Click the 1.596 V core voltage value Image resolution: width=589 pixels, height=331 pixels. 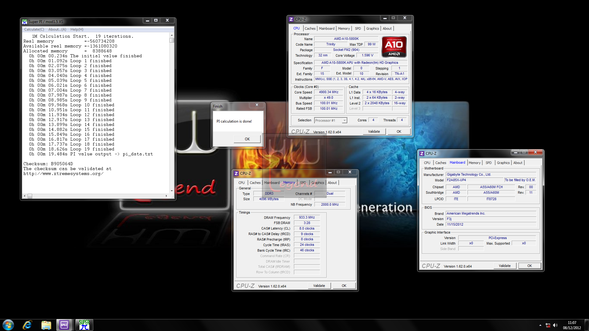point(367,55)
